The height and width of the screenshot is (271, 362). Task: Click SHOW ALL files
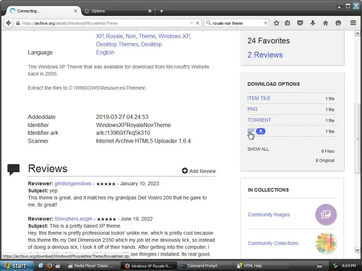click(258, 149)
